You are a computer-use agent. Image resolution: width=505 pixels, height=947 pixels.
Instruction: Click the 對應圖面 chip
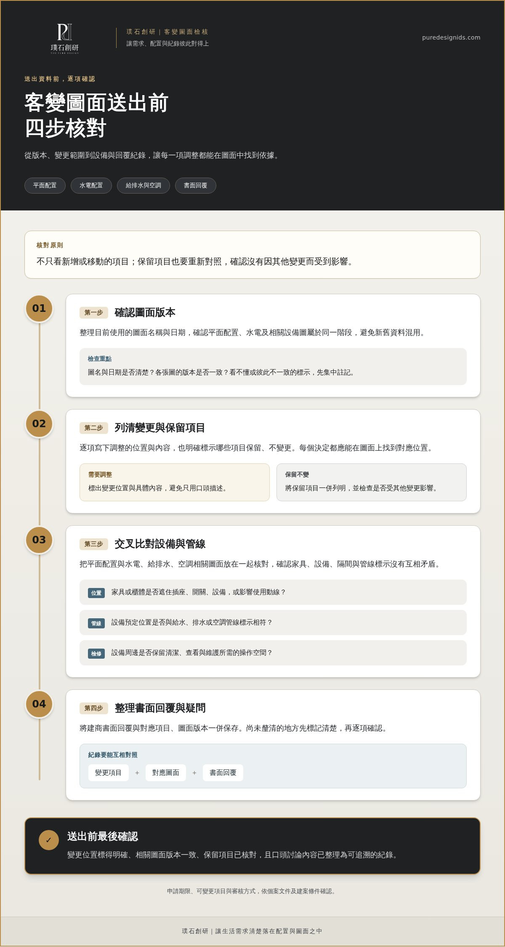[x=166, y=773]
